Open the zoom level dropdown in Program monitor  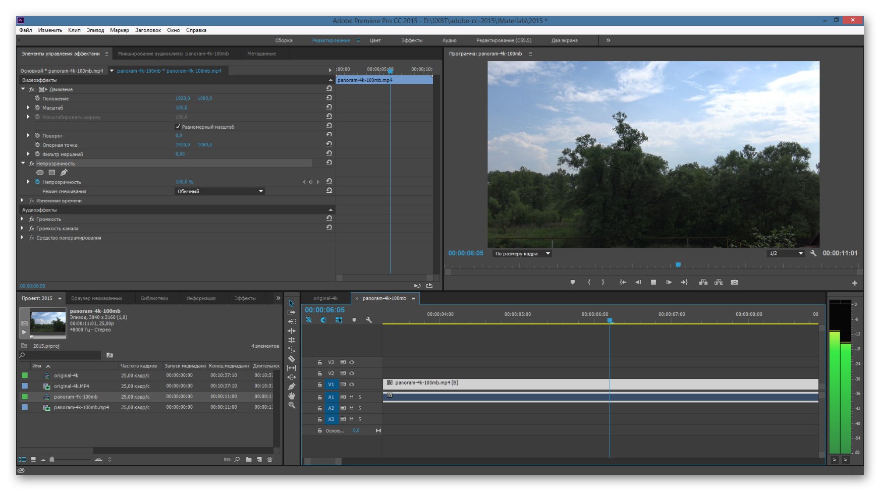(522, 253)
